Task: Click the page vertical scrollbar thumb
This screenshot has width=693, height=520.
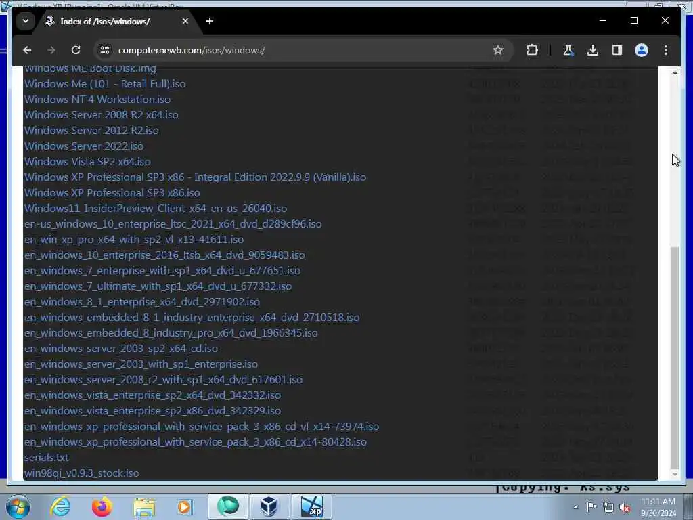Action: coord(675,357)
